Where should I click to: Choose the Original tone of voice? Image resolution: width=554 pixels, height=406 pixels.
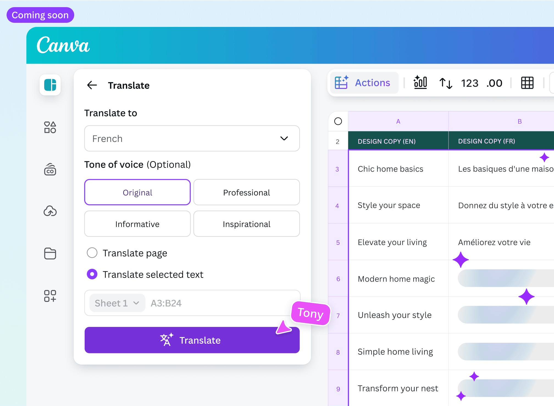click(137, 192)
